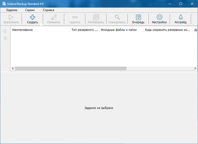Image resolution: width=198 pixels, height=144 pixels.
Task: Open Настройки (Settings) gear icon
Action: pos(159,17)
